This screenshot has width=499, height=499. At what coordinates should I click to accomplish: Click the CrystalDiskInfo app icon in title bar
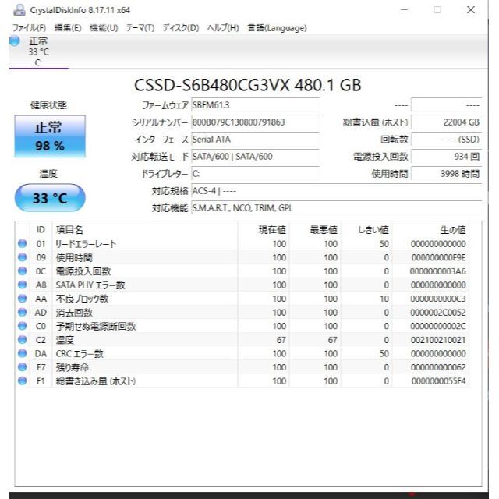pos(19,10)
